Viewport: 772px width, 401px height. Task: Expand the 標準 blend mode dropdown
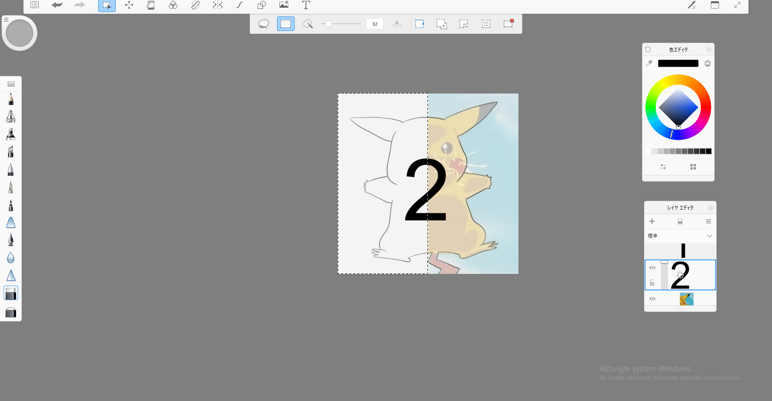680,236
